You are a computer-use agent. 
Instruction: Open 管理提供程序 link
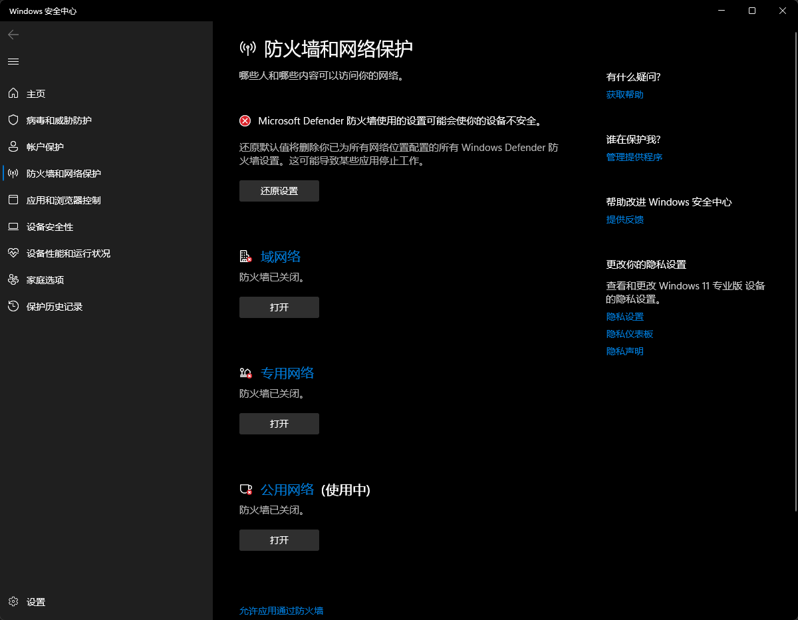point(634,157)
